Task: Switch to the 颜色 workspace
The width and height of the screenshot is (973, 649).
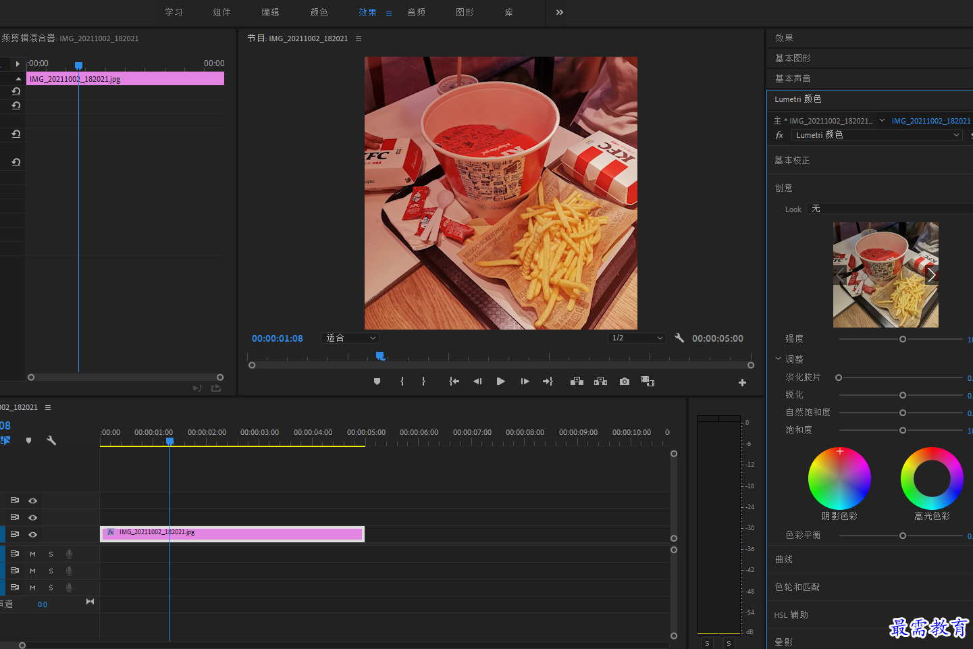Action: coord(319,12)
